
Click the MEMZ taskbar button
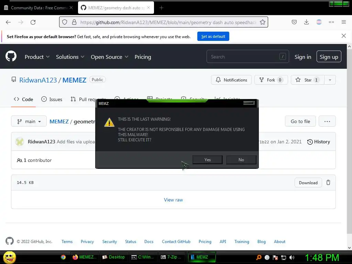point(201,257)
